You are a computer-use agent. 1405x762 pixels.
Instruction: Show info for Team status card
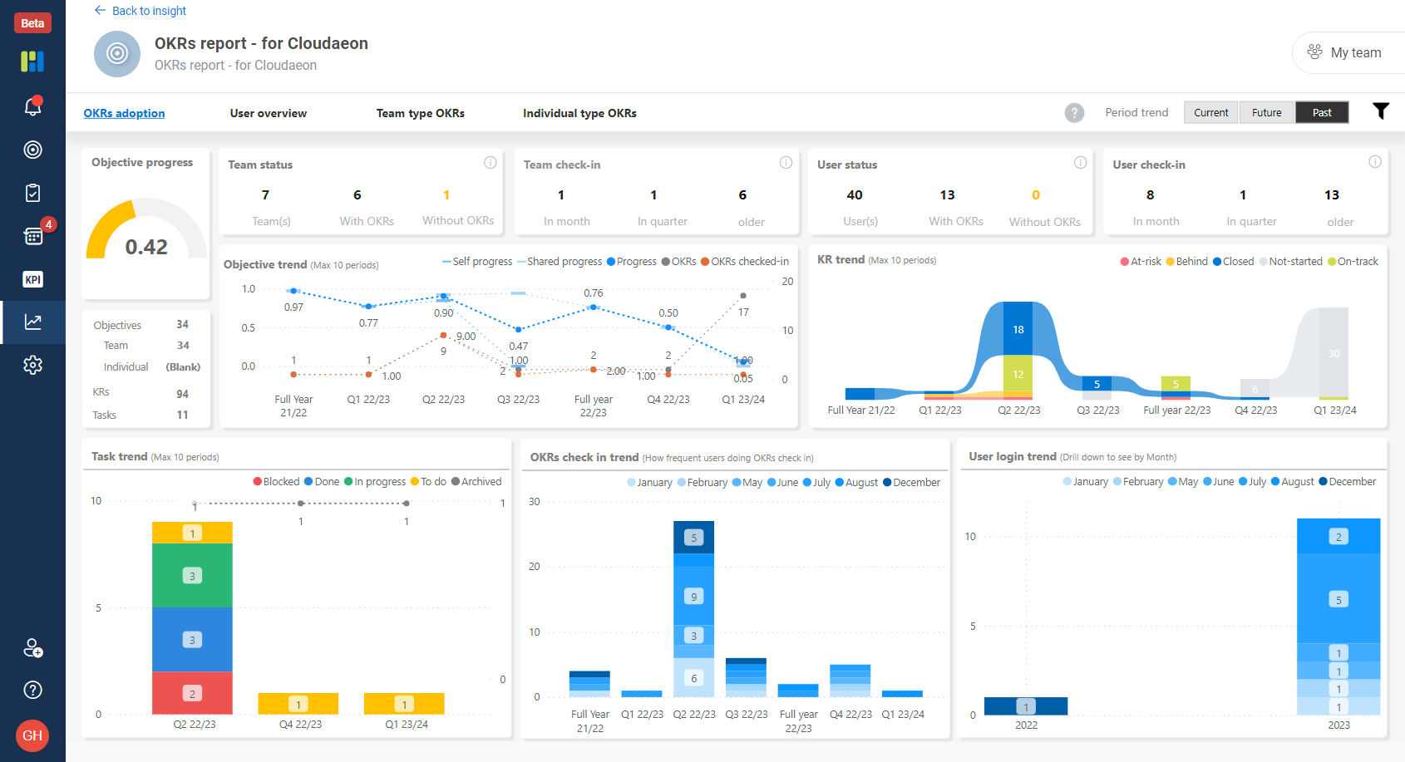(x=491, y=163)
